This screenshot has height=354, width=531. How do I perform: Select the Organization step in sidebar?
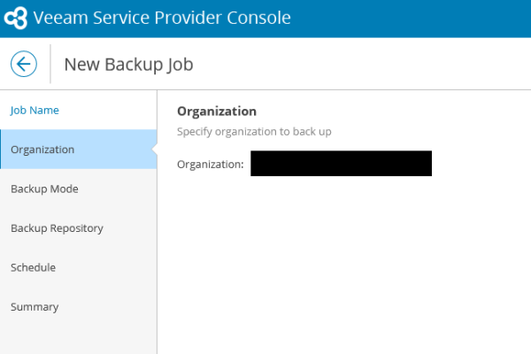click(78, 150)
